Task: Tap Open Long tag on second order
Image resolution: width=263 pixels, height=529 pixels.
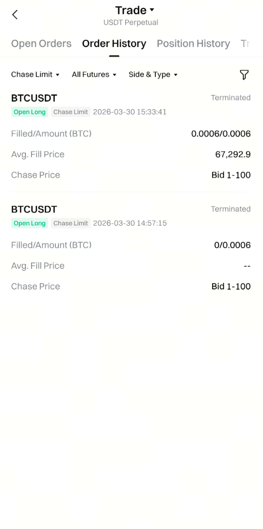Action: click(29, 223)
